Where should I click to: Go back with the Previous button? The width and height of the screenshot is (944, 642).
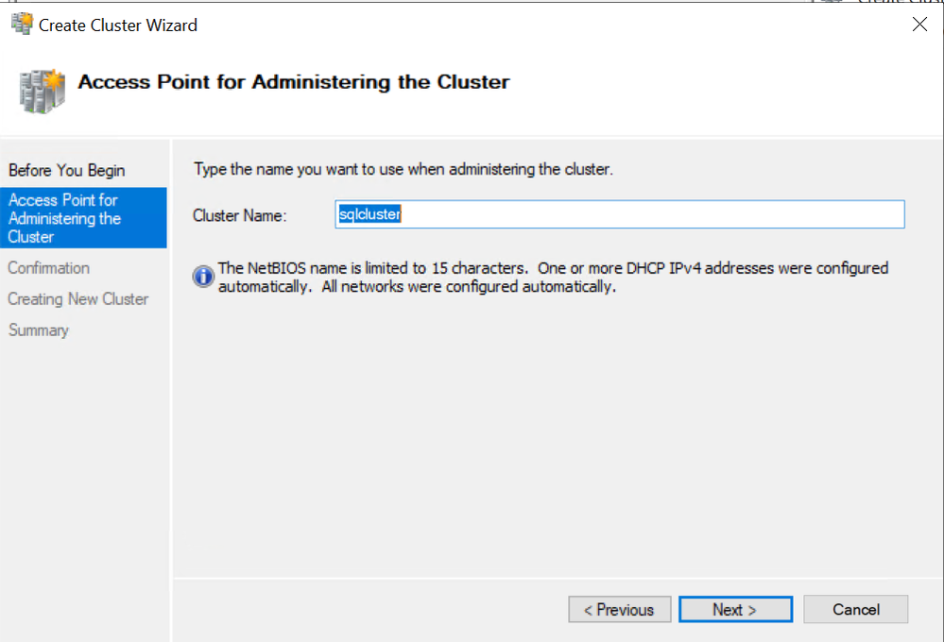(x=620, y=610)
